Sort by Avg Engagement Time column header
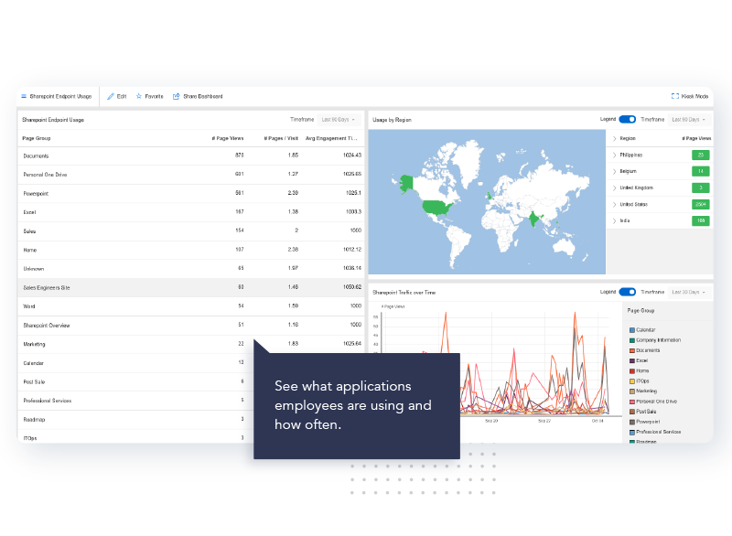The height and width of the screenshot is (536, 732). tap(331, 138)
